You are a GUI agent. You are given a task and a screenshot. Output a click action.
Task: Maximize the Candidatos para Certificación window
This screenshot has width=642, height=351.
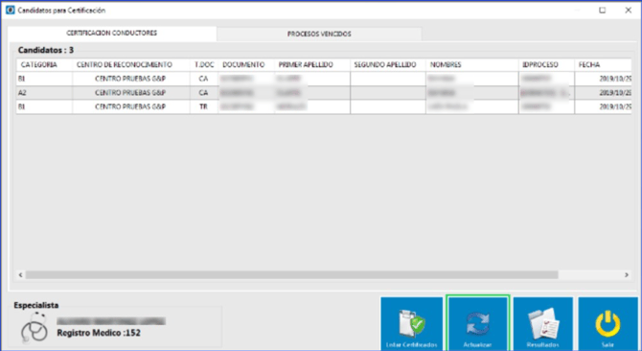tap(603, 11)
